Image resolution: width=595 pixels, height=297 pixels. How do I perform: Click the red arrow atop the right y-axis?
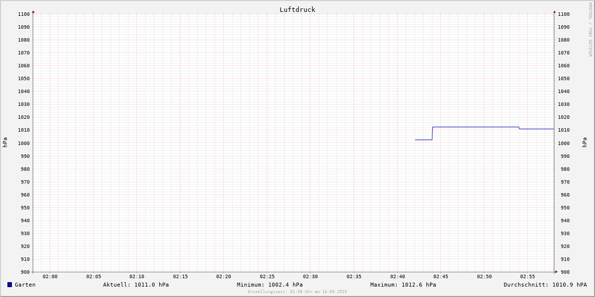coord(554,11)
